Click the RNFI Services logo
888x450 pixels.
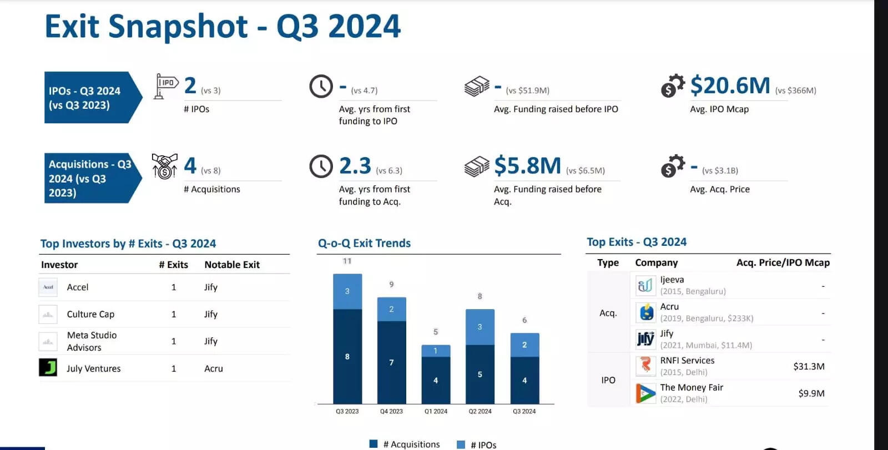[x=645, y=366]
